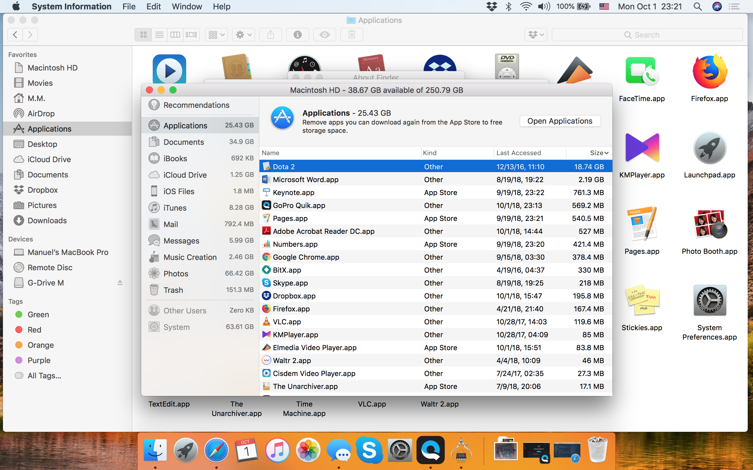Open Photos app from the Dock
Viewport: 753px width, 470px height.
pyautogui.click(x=308, y=450)
